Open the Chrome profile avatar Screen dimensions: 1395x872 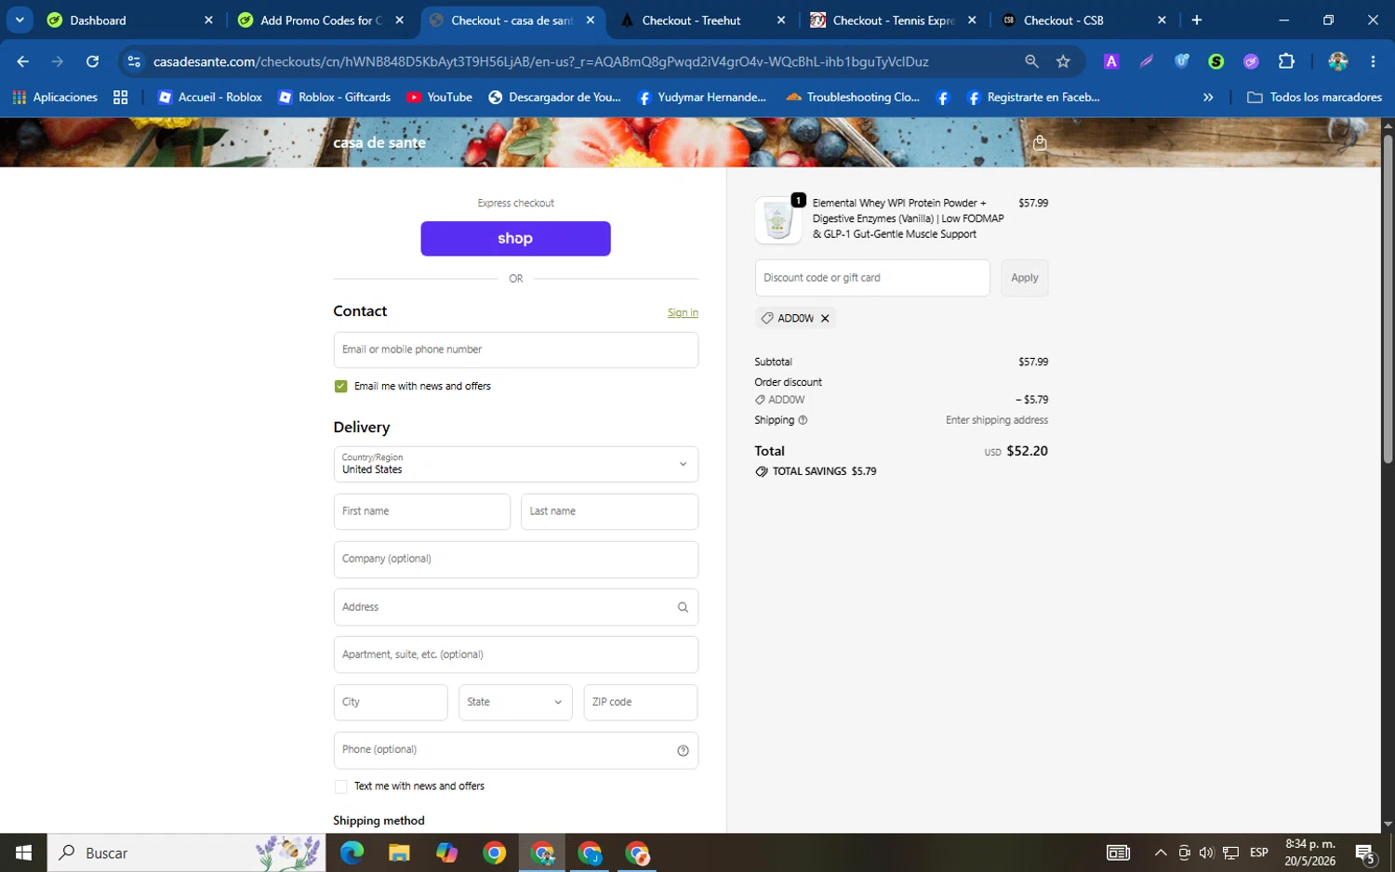[1337, 61]
